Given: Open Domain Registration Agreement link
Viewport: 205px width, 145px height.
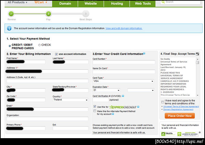Looking at the screenshot, I should point(178,109).
